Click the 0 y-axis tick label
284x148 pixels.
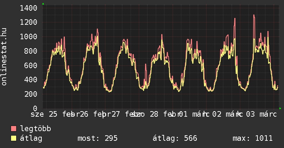pyautogui.click(x=35, y=108)
